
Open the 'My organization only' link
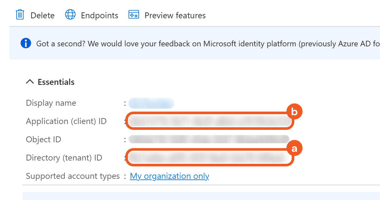point(169,176)
